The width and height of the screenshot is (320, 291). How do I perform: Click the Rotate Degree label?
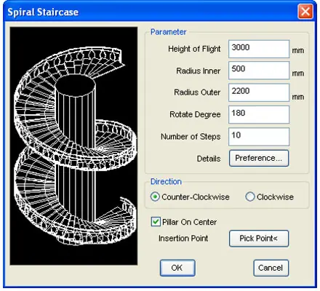[x=195, y=114]
